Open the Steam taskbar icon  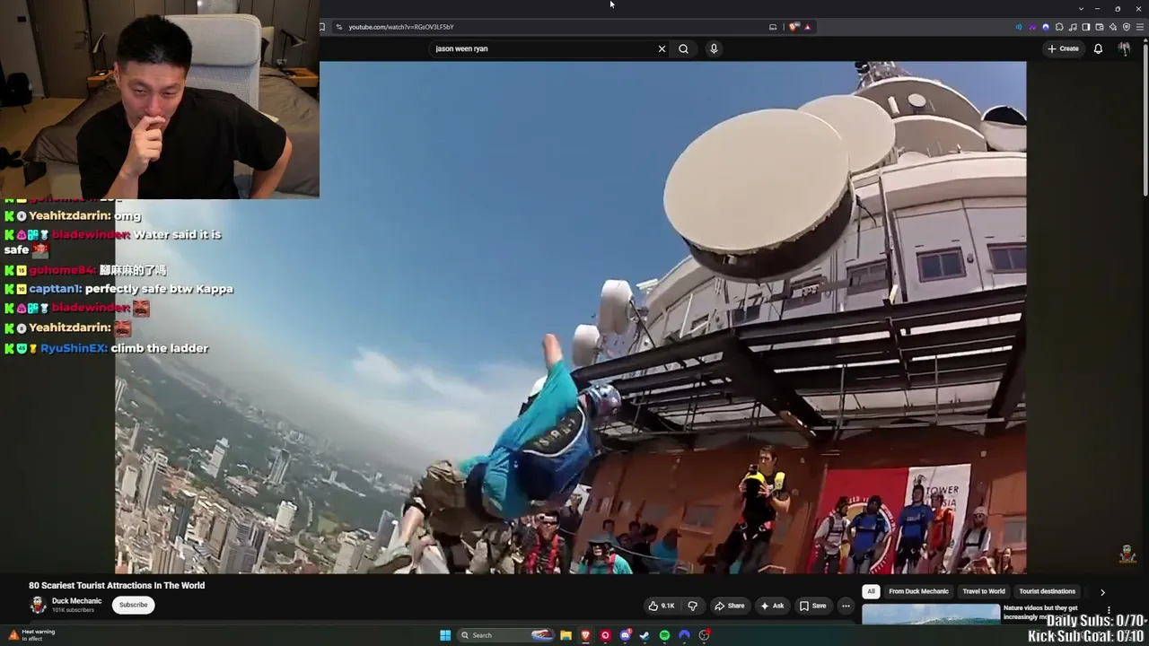pyautogui.click(x=645, y=635)
